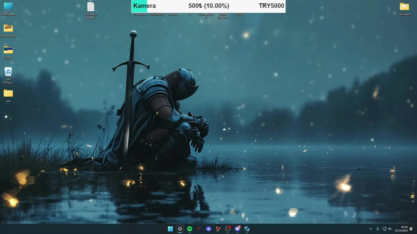Image resolution: width=417 pixels, height=234 pixels.
Task: Open quick settings via the speaker icon
Action: [390, 229]
